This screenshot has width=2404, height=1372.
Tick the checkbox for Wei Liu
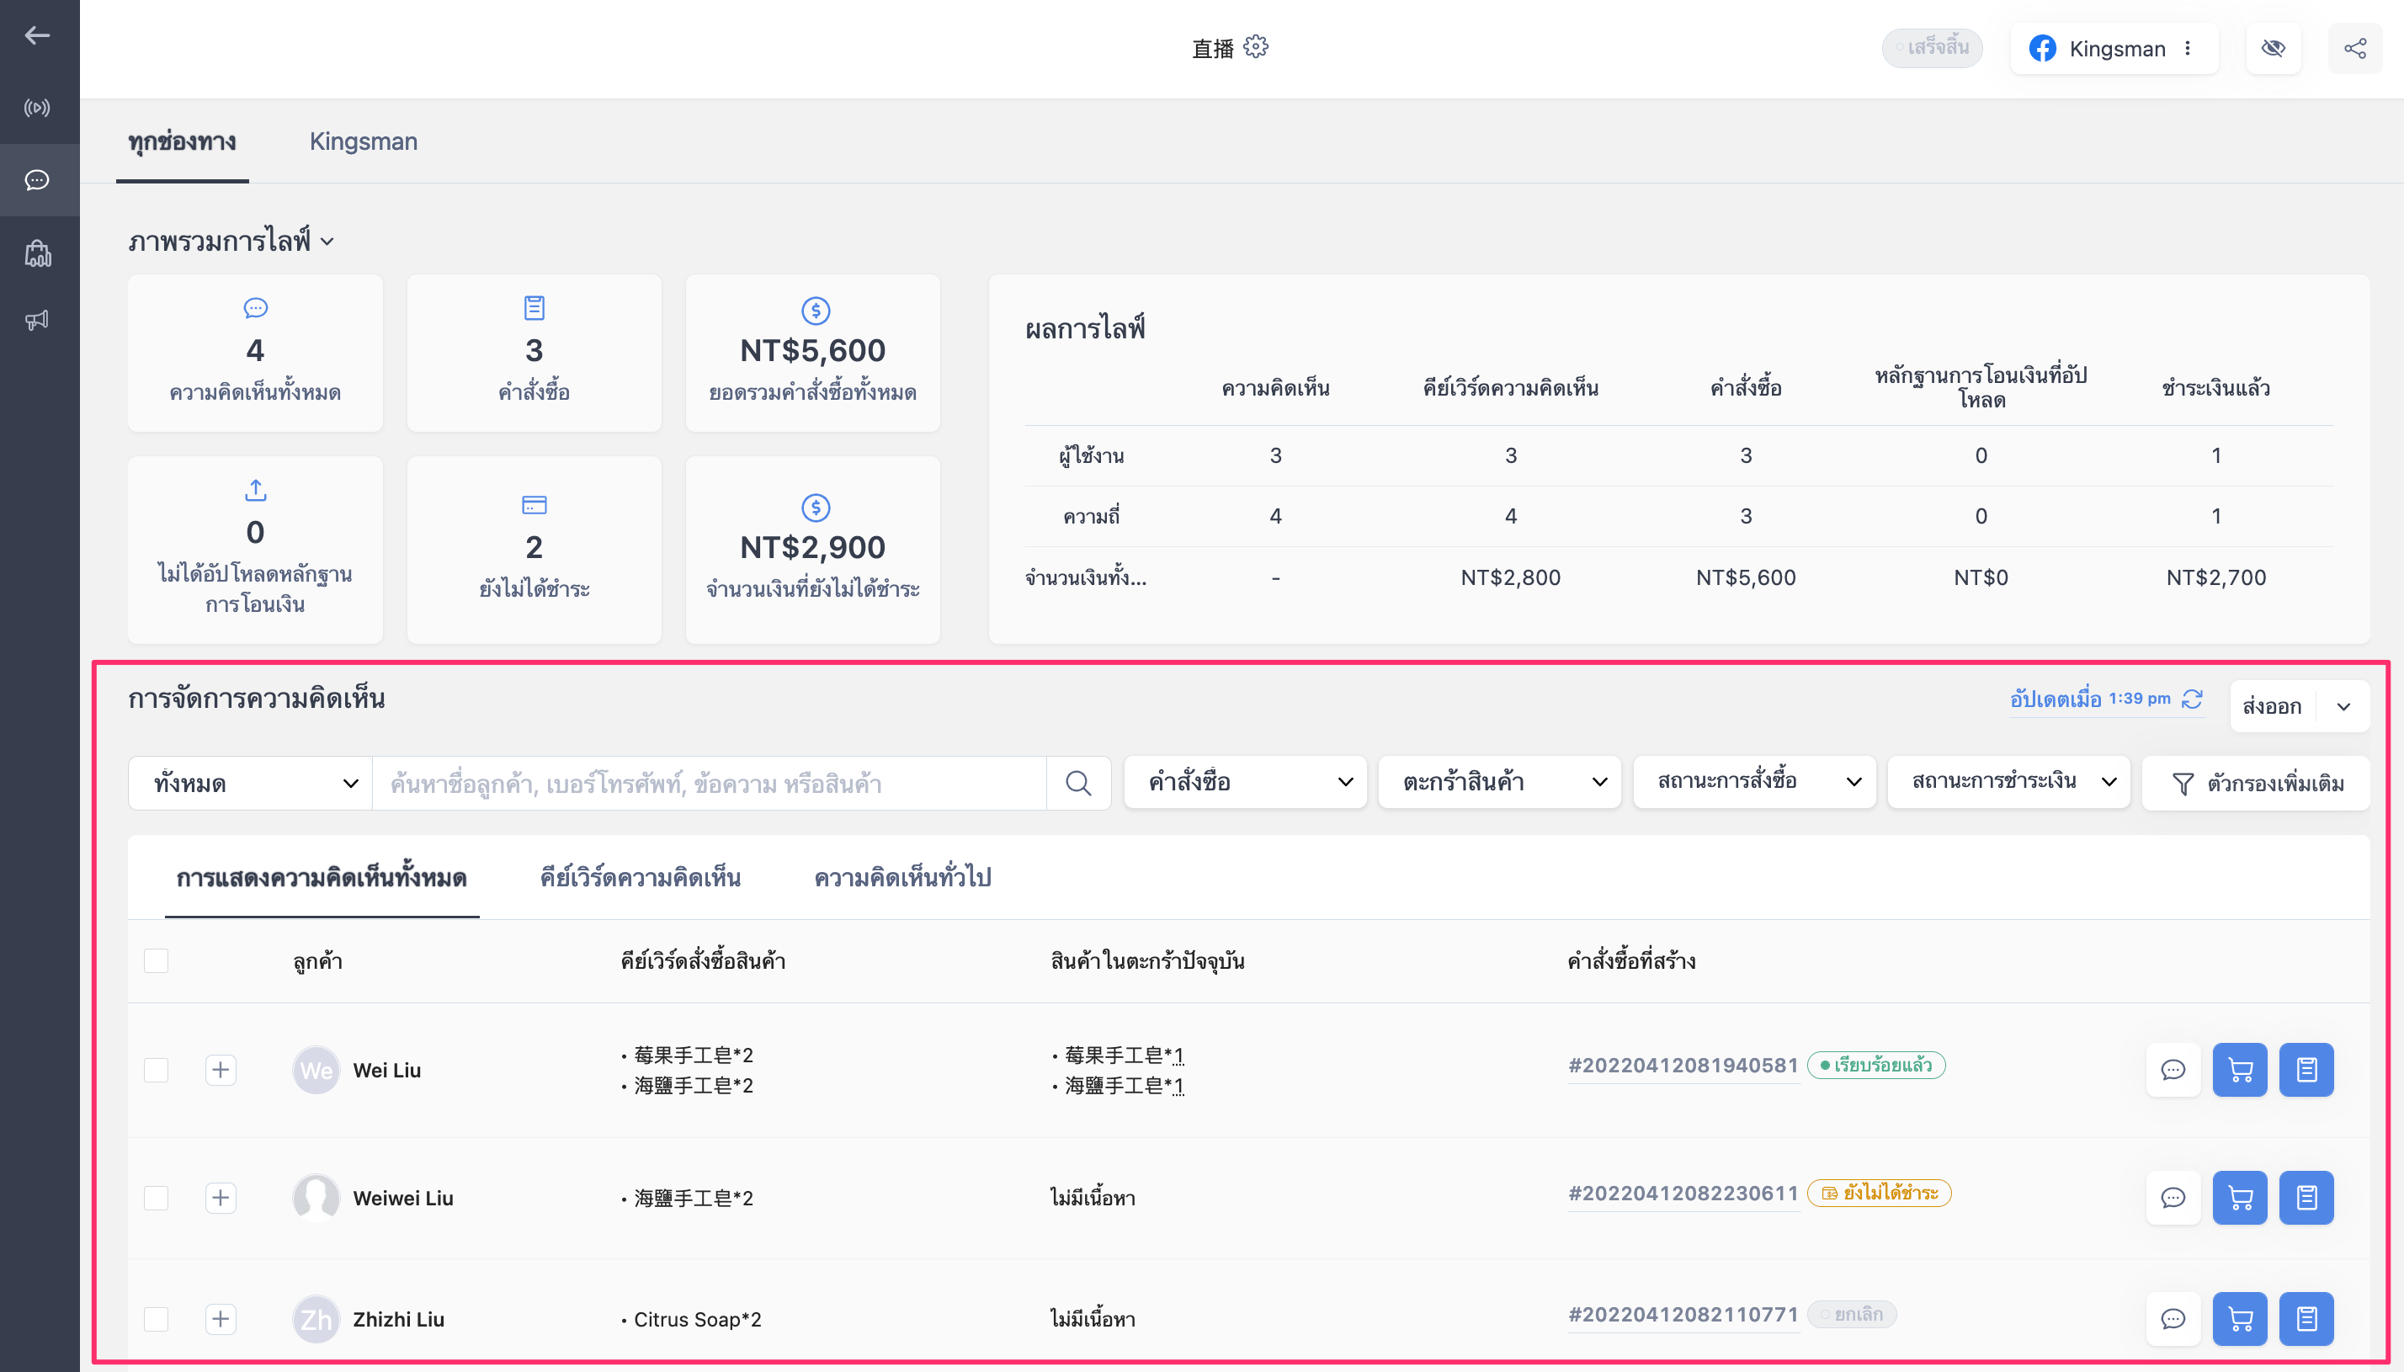157,1071
